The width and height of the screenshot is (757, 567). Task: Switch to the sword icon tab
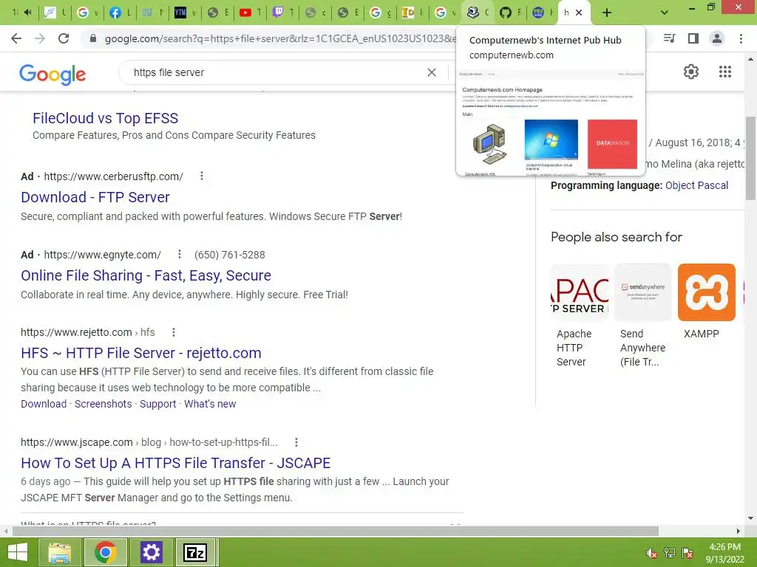coord(55,13)
